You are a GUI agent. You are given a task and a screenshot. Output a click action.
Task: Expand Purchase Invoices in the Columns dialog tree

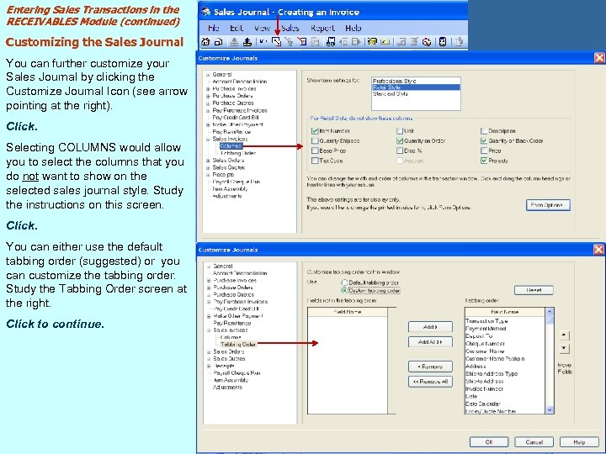(x=209, y=89)
